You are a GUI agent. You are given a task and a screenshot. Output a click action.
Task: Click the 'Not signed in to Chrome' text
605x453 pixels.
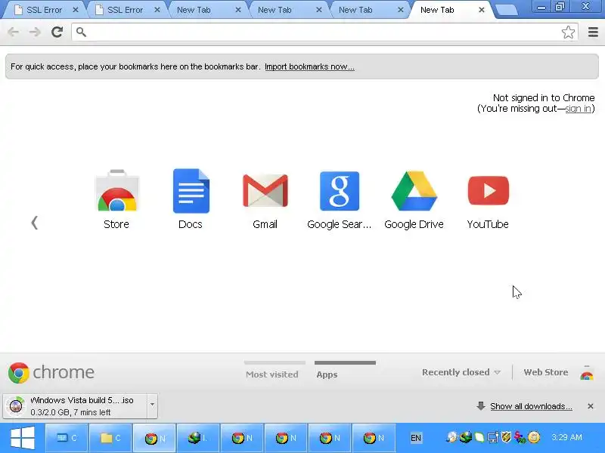click(x=544, y=98)
